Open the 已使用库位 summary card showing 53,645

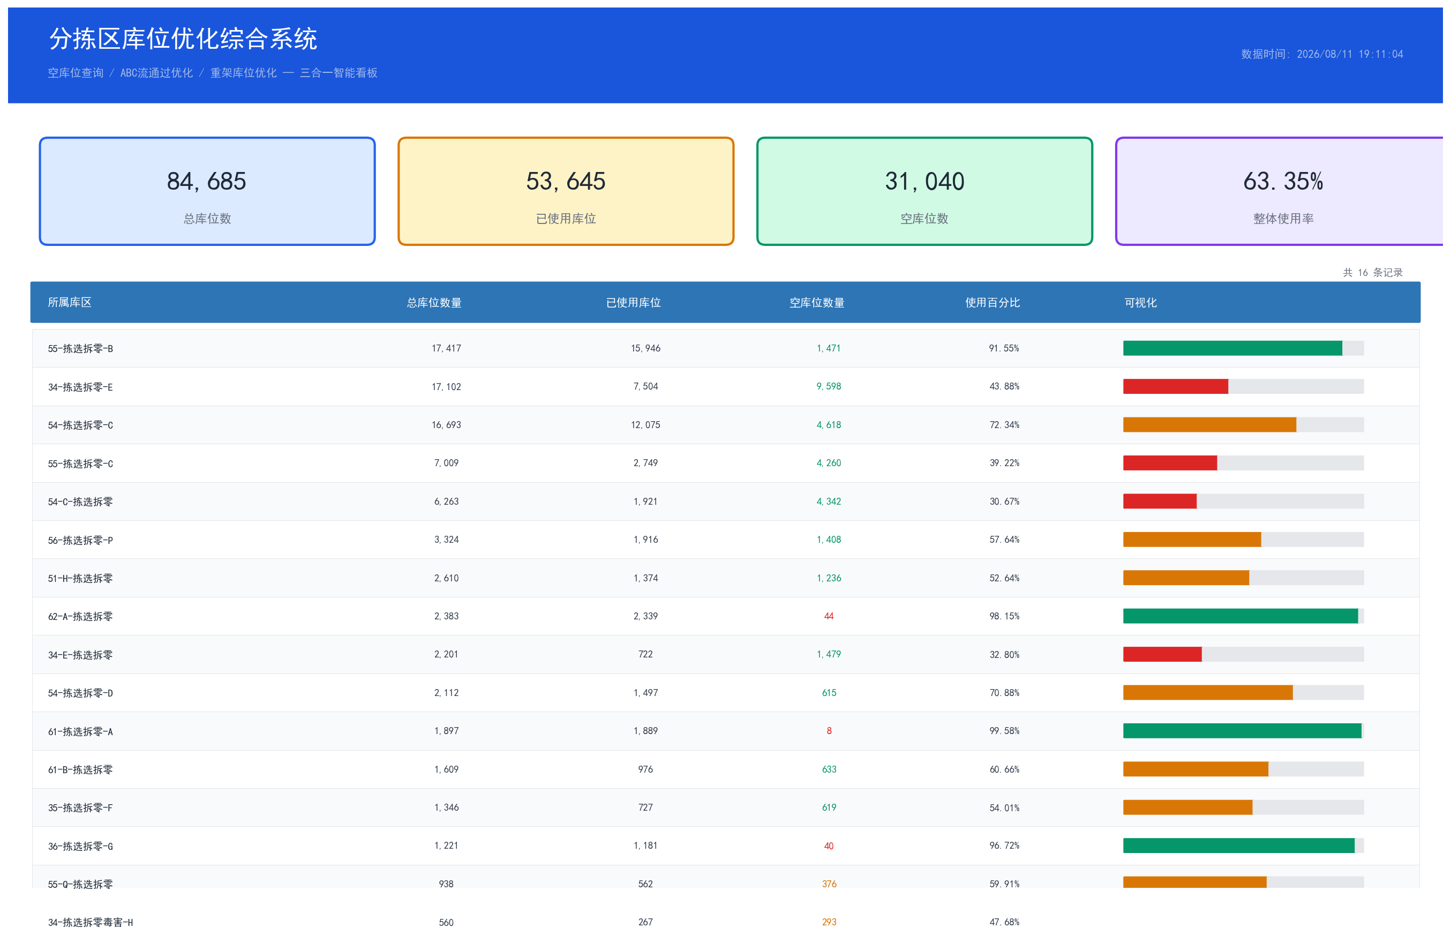click(566, 191)
